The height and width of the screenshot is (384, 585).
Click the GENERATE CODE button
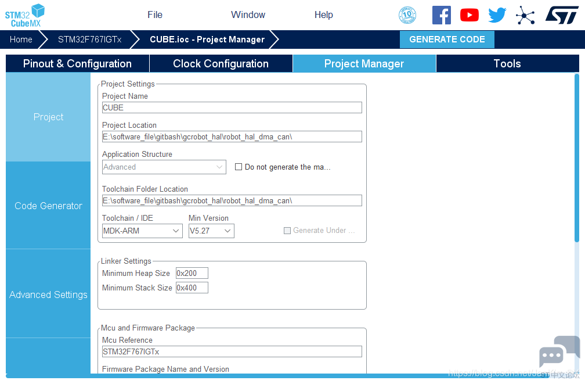pyautogui.click(x=447, y=40)
